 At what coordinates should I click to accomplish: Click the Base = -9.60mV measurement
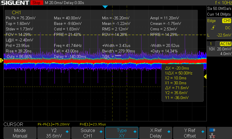click(68, 23)
